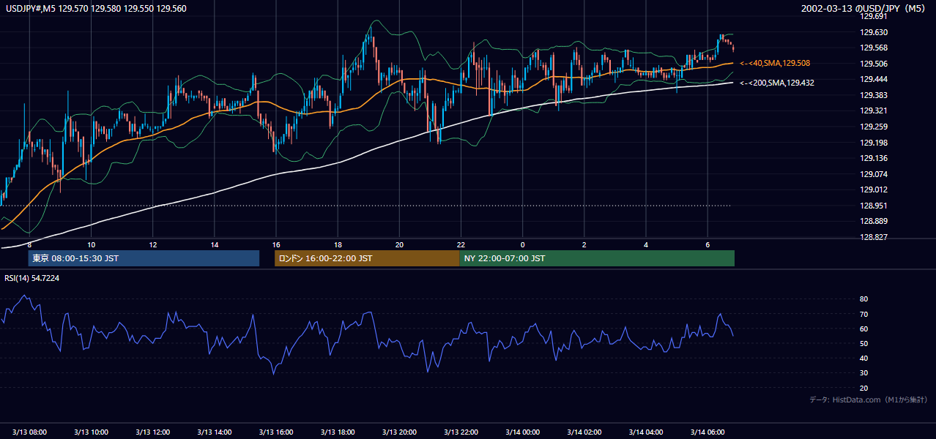This screenshot has width=936, height=439.
Task: Click the HistData.com data attribution text
Action: click(869, 399)
